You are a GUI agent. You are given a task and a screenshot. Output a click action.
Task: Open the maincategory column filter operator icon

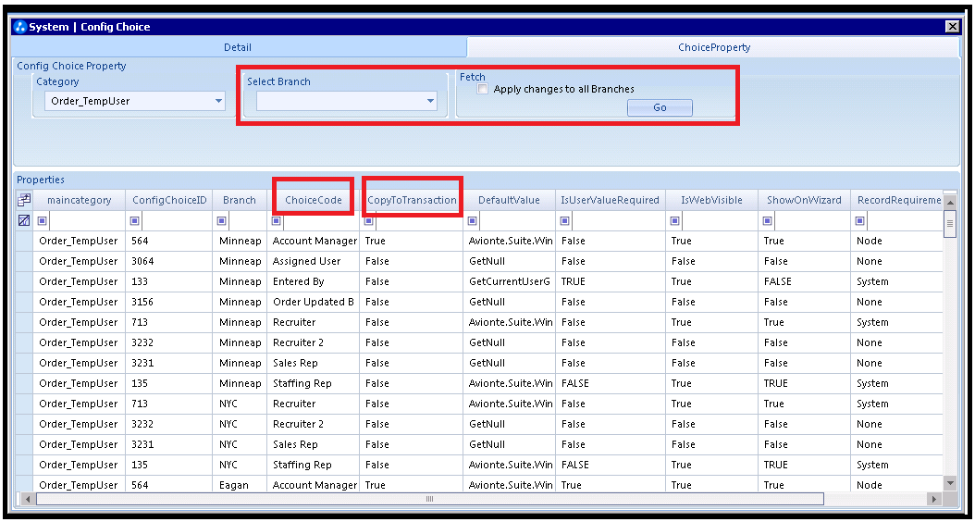(43, 220)
